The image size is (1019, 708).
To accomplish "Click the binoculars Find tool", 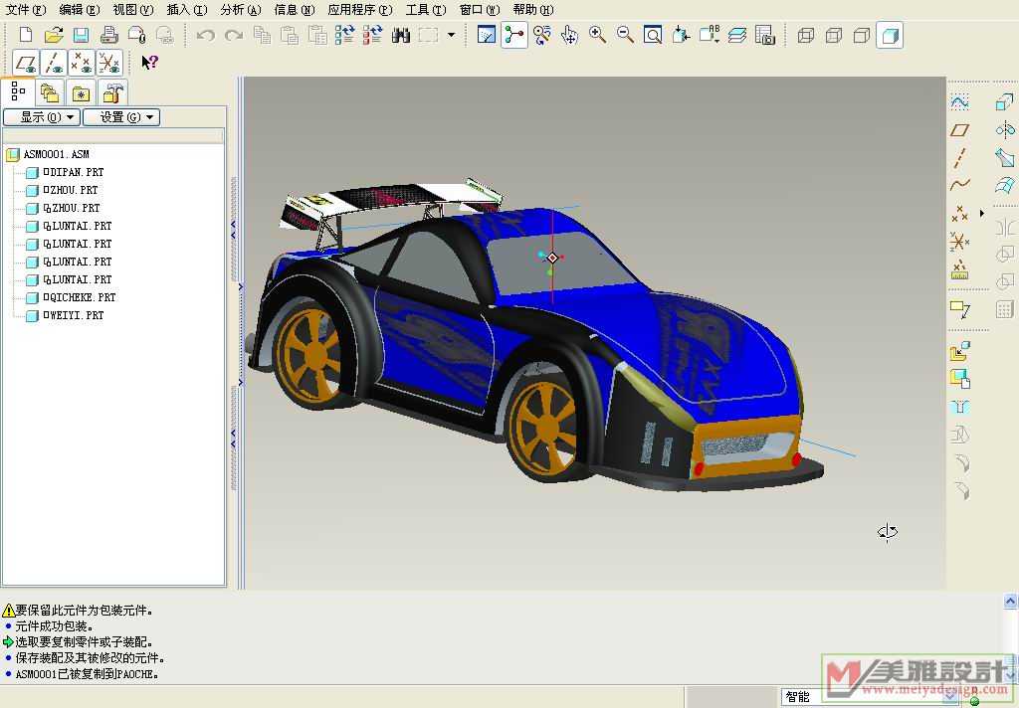I will (401, 36).
